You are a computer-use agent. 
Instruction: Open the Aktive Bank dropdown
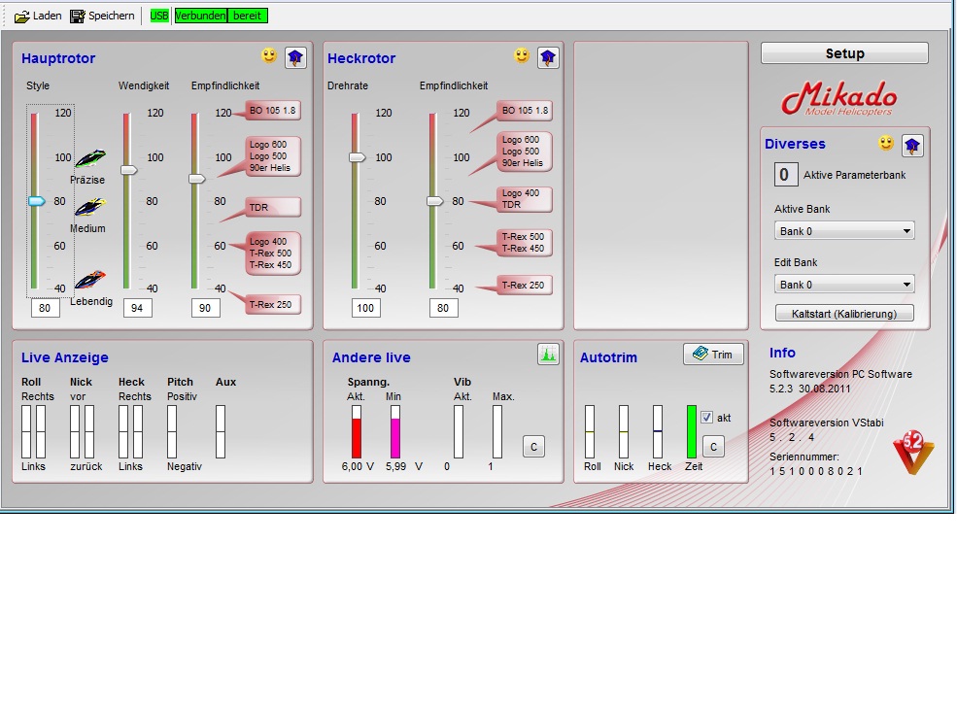coord(843,231)
